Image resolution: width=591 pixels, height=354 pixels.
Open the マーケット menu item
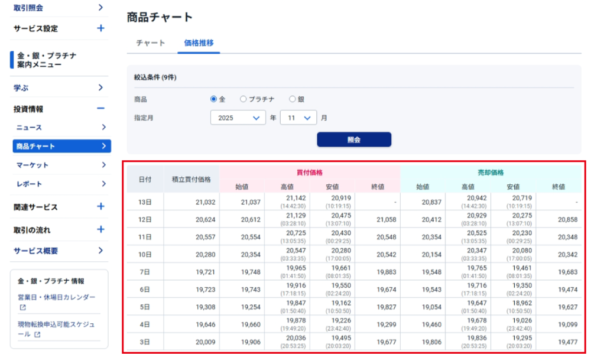[61, 165]
